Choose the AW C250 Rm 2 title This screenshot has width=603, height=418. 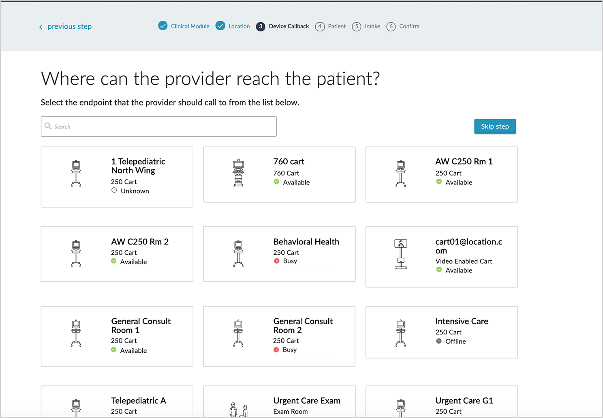[140, 242]
